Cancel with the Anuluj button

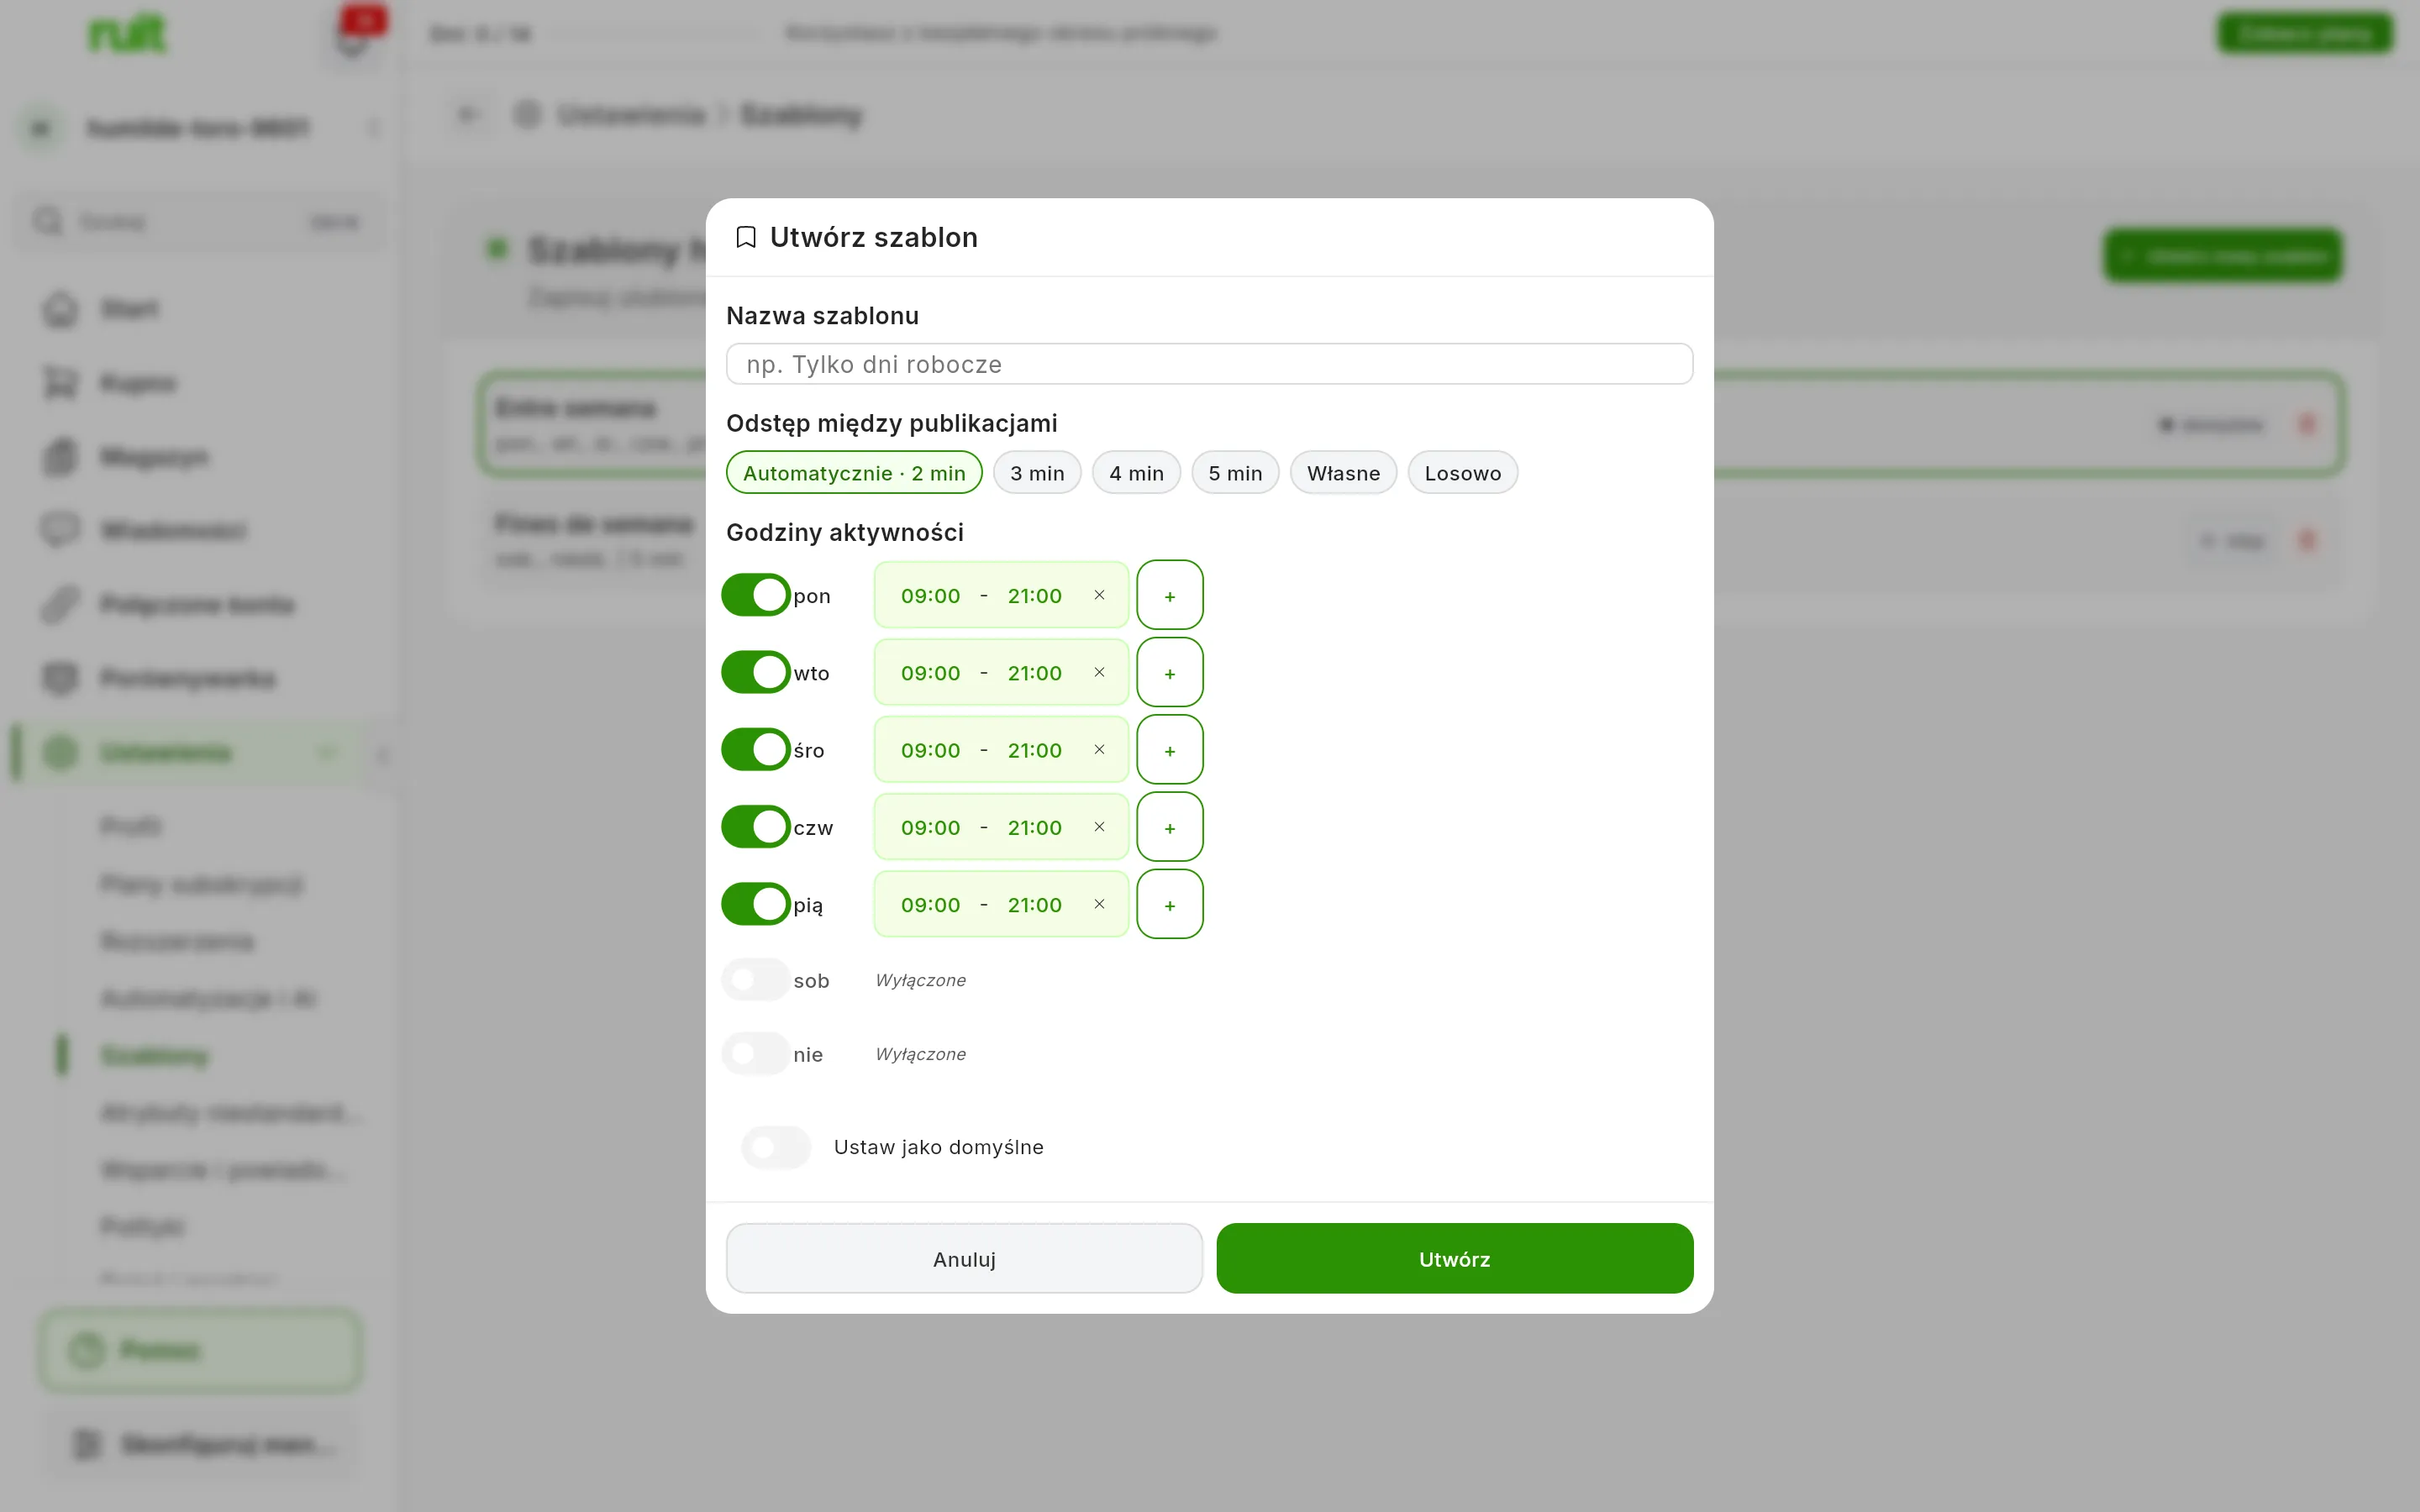pos(964,1258)
